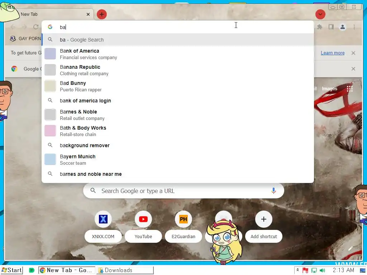Screen dimensions: 367x275
Task: Click the Add shortcut plus icon
Action: [x=263, y=219]
